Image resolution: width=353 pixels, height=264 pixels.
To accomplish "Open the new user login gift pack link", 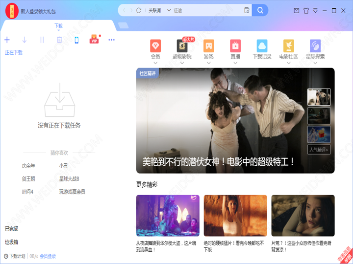I will (x=38, y=11).
